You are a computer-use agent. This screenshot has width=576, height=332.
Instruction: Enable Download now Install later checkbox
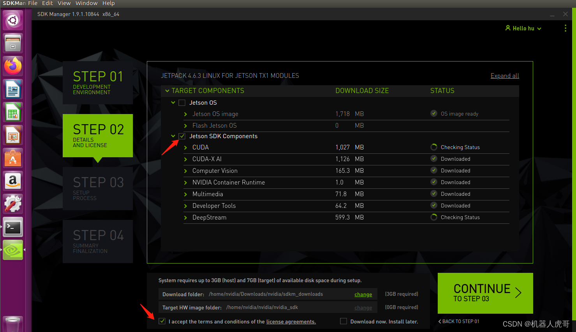tap(343, 321)
